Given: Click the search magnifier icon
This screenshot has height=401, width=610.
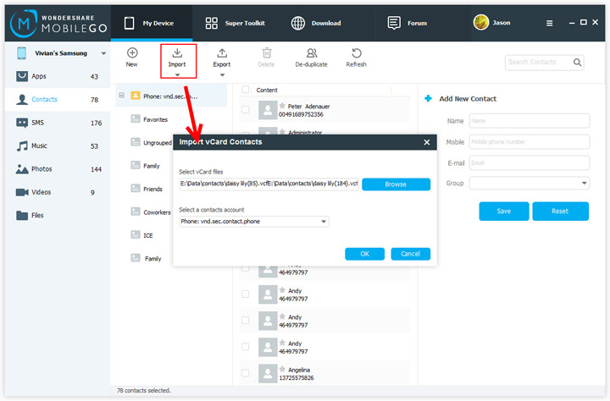Looking at the screenshot, I should click(577, 62).
